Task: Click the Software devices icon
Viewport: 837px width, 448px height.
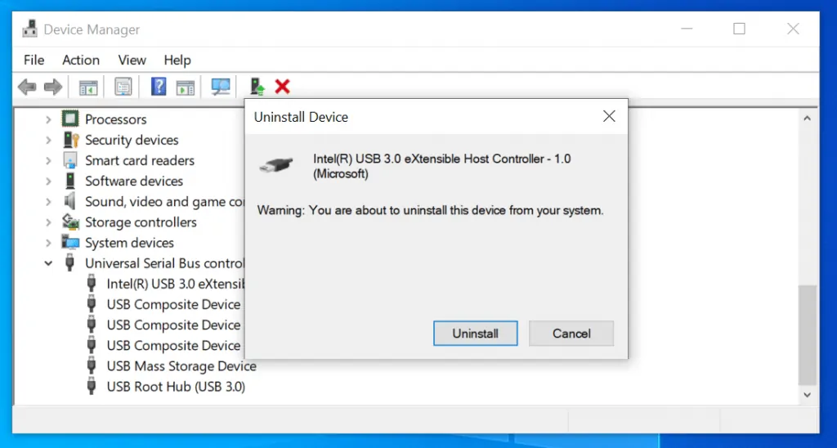Action: tap(70, 181)
